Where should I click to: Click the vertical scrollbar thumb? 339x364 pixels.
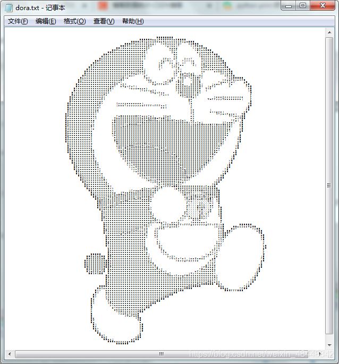pyautogui.click(x=329, y=185)
